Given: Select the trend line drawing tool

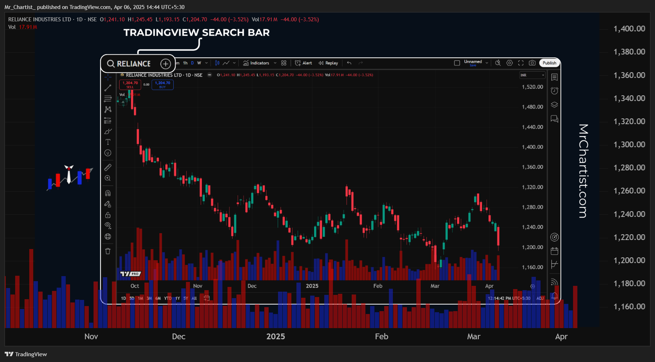Looking at the screenshot, I should [x=108, y=88].
